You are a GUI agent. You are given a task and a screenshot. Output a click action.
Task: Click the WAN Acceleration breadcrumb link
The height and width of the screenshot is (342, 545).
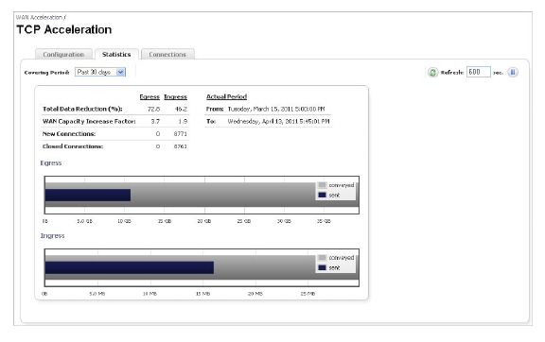[x=39, y=17]
